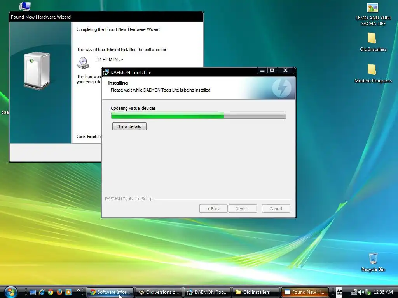Click the DAEMON Tools Lite title bar icon

point(106,72)
